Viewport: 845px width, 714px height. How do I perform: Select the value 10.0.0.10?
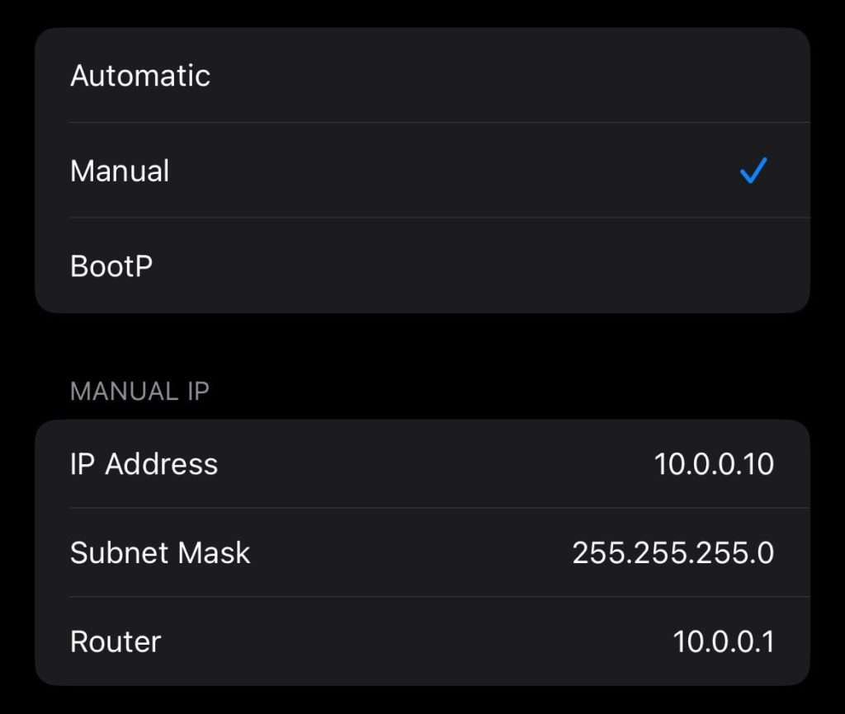point(711,463)
